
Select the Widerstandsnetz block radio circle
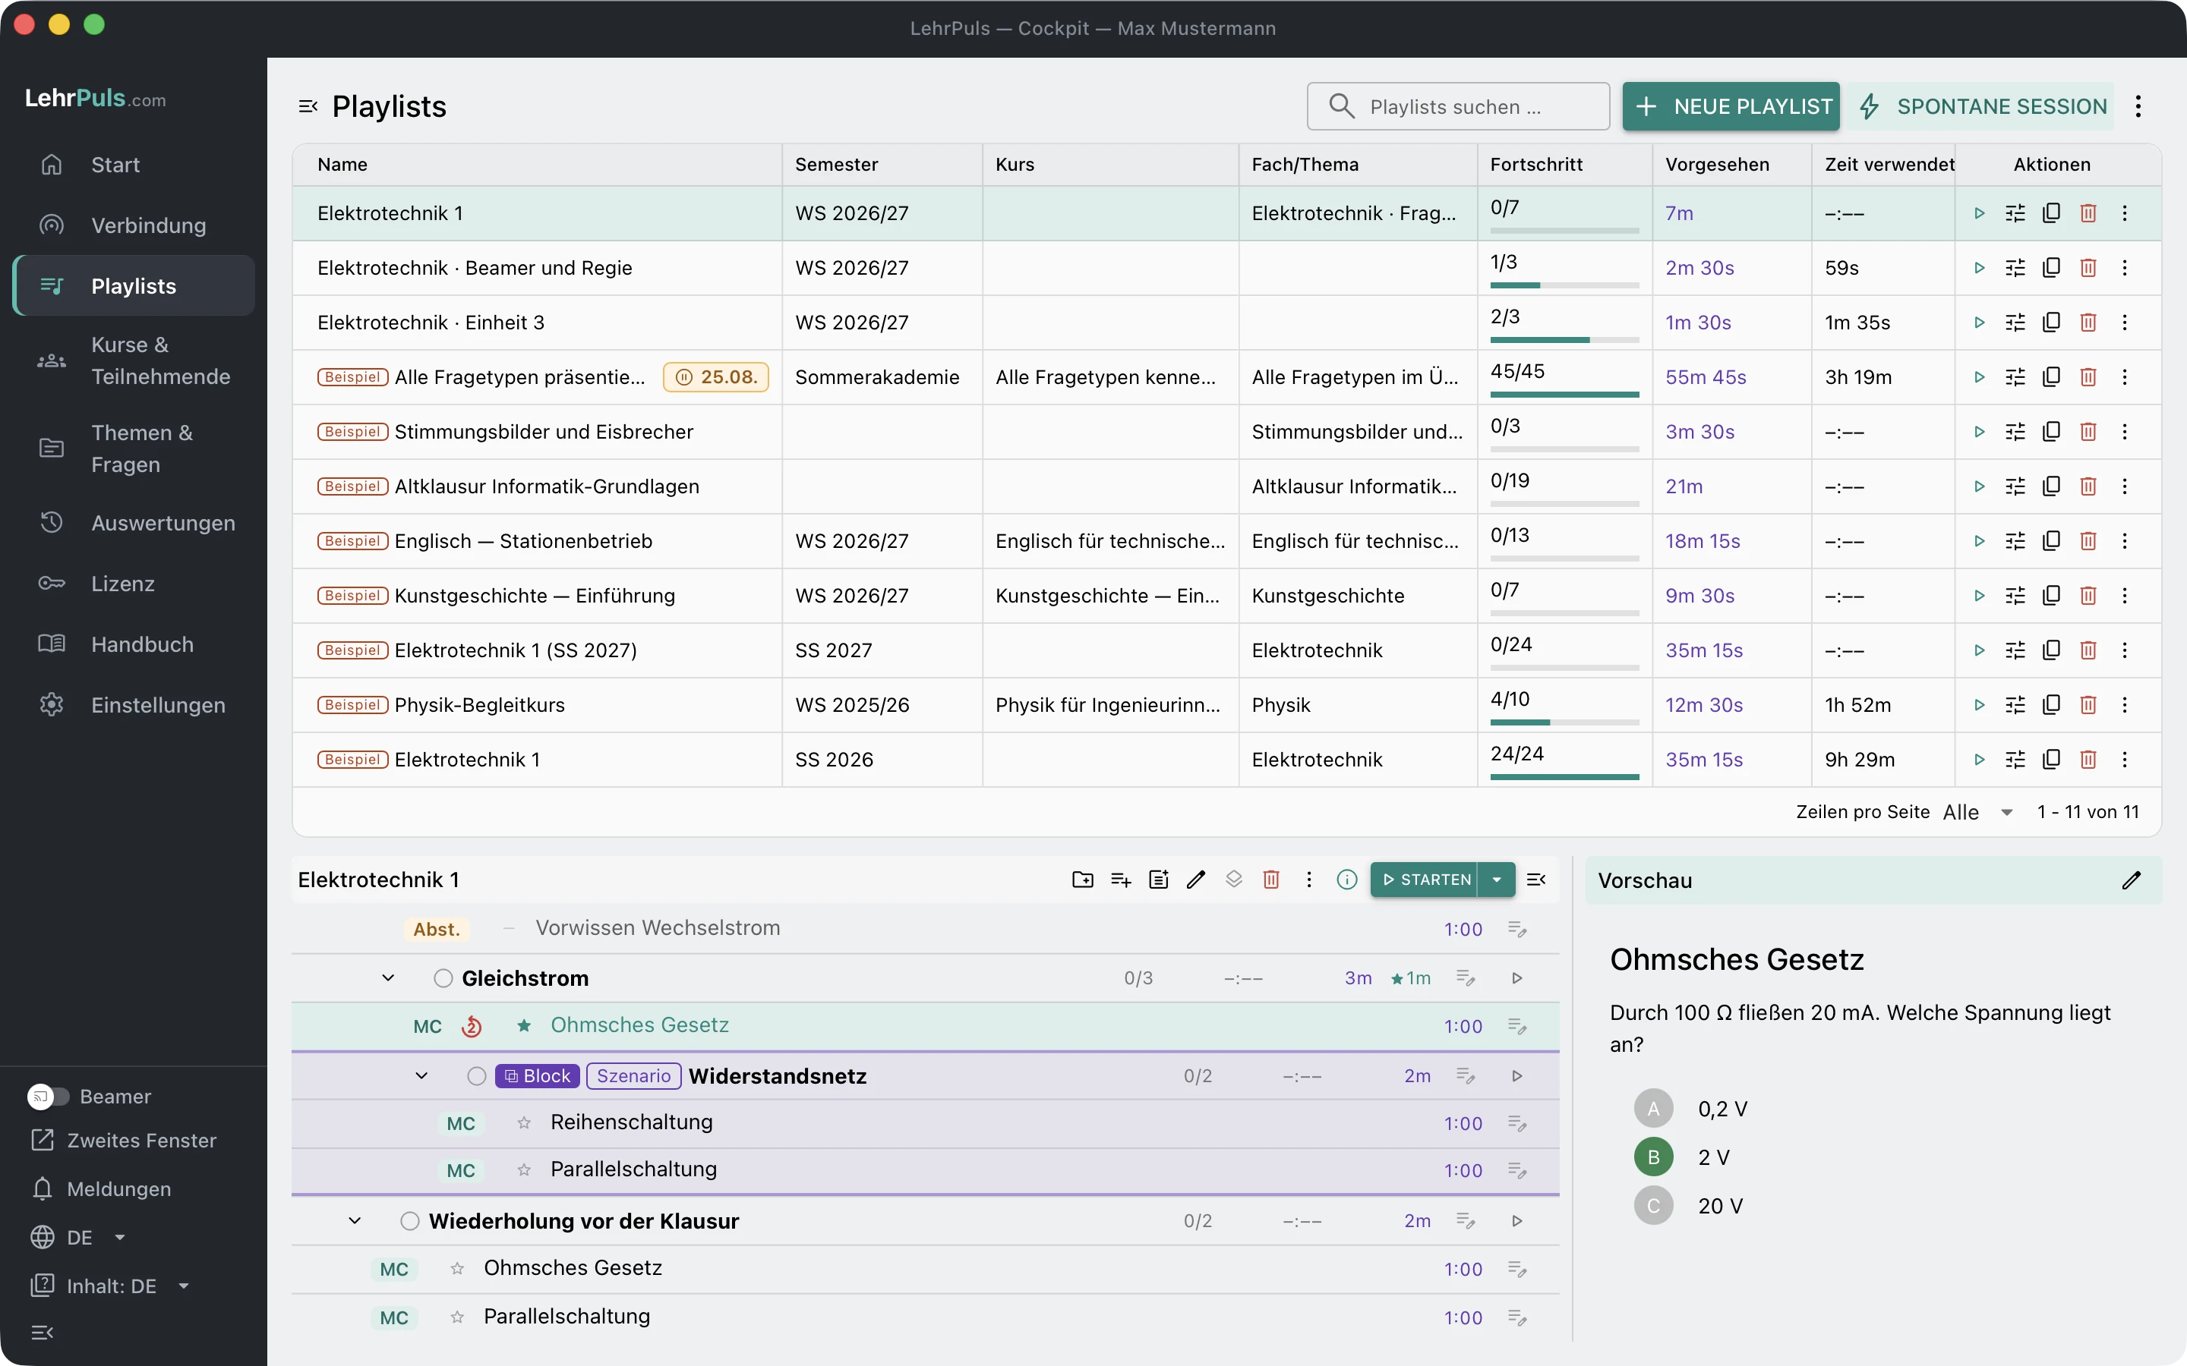tap(476, 1076)
